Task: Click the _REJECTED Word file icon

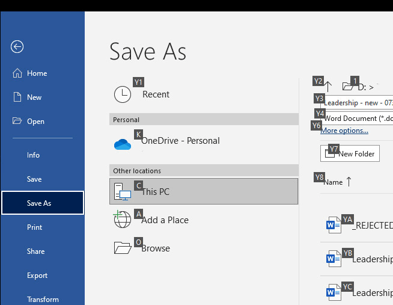Action: pyautogui.click(x=334, y=226)
